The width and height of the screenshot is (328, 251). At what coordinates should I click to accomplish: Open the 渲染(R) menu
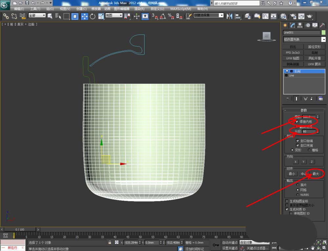pos(139,9)
